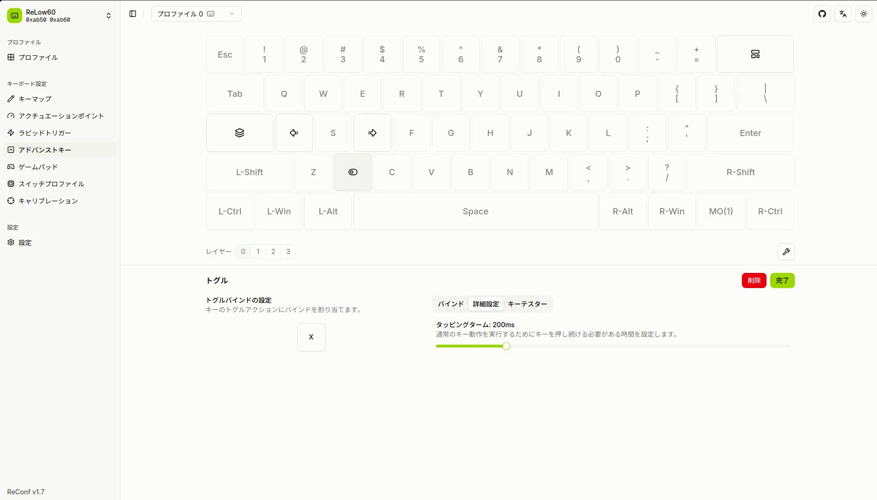Switch to the バインド tab
Image resolution: width=877 pixels, height=500 pixels.
451,304
